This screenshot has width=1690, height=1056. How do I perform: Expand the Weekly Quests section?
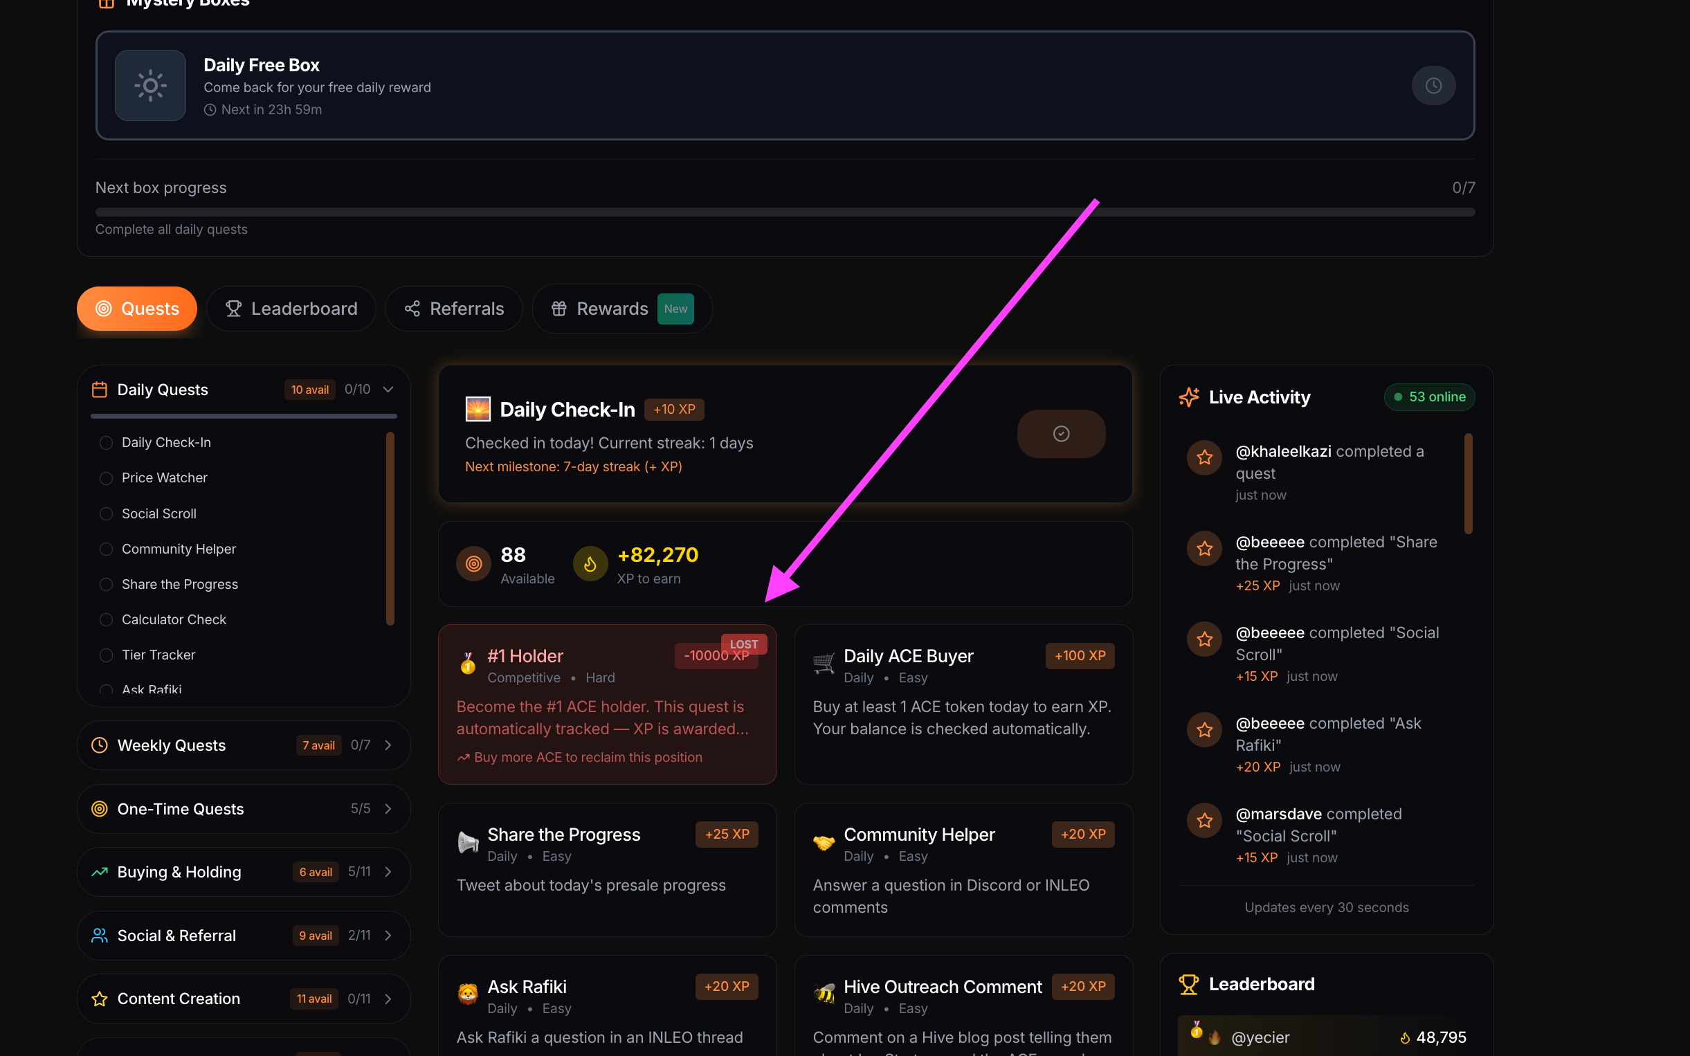pyautogui.click(x=388, y=745)
